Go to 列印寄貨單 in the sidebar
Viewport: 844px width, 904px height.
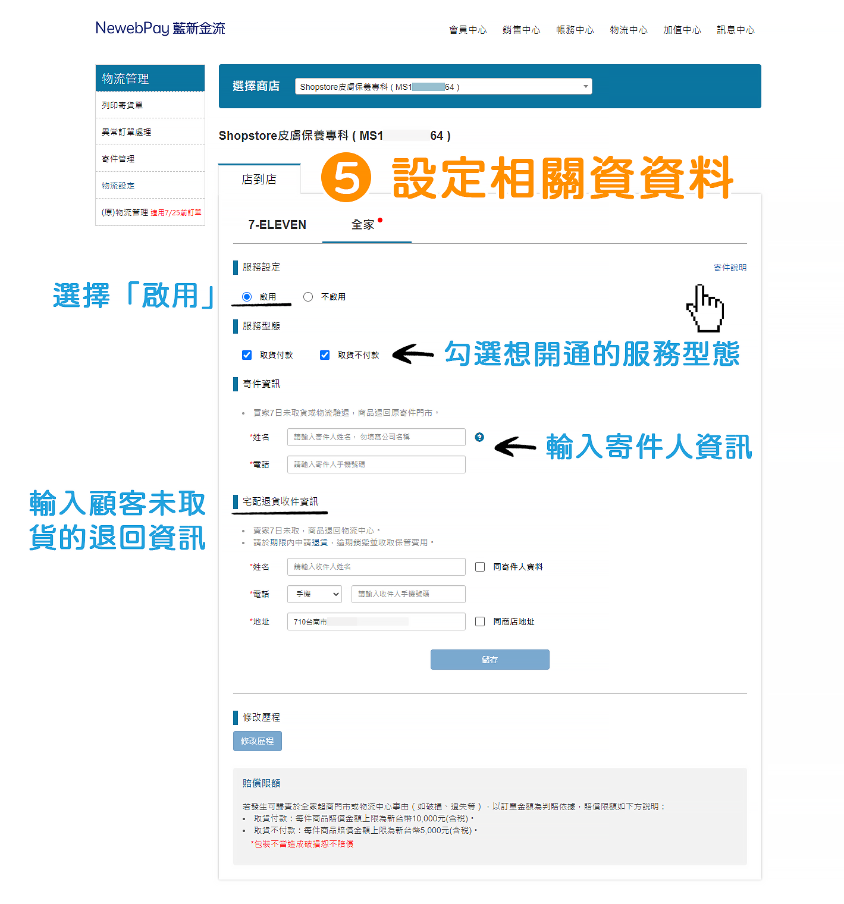pyautogui.click(x=121, y=105)
